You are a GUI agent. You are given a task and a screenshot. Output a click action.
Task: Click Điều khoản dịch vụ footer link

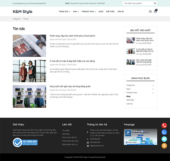(x=70, y=144)
